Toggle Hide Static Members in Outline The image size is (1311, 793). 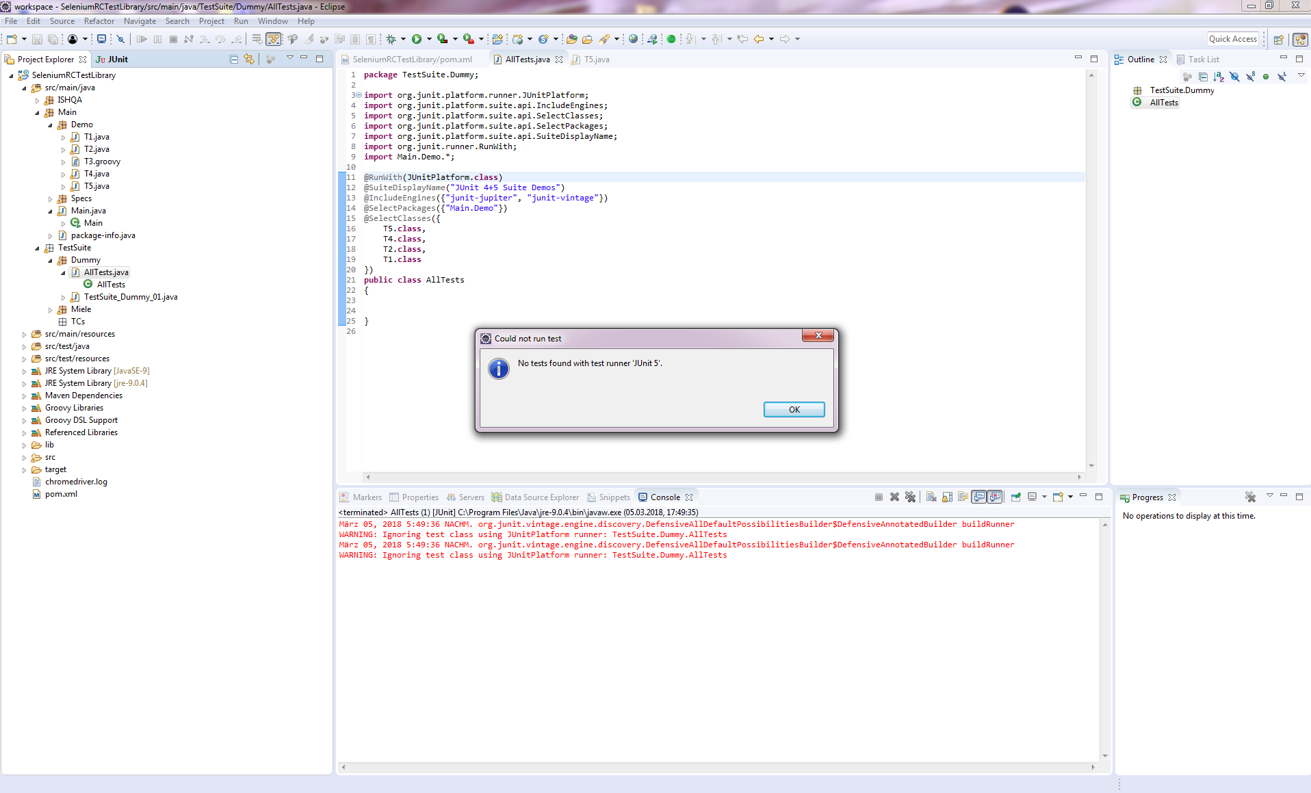point(1250,77)
